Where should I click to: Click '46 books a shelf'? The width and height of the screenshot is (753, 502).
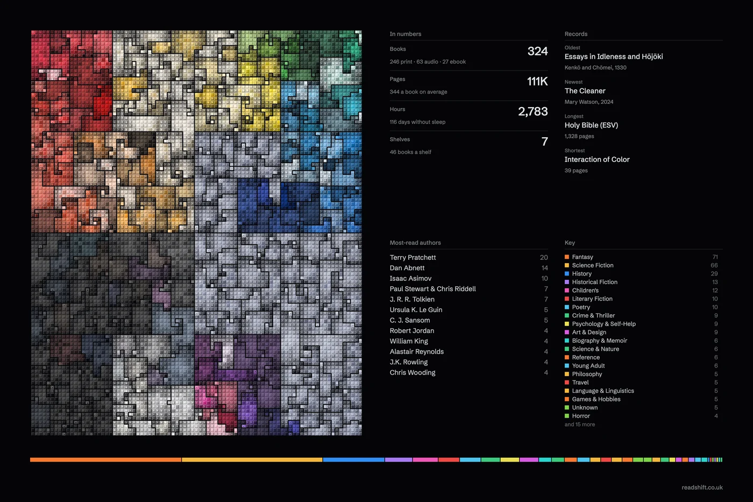click(410, 152)
